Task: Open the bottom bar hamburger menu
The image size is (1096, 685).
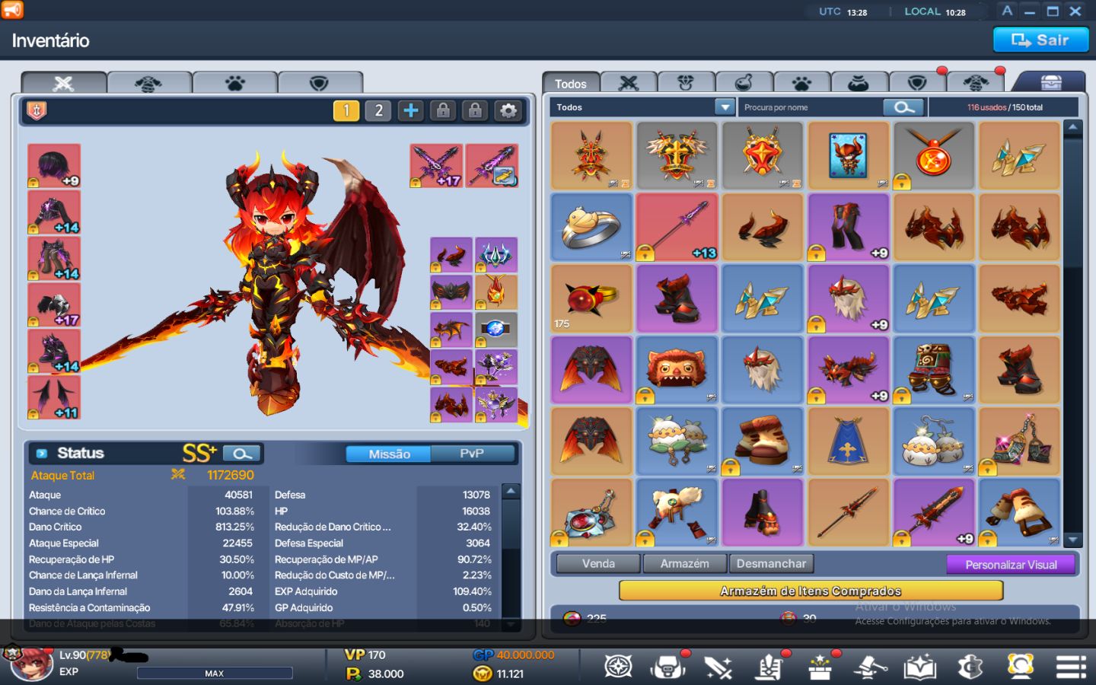Action: [x=1071, y=667]
